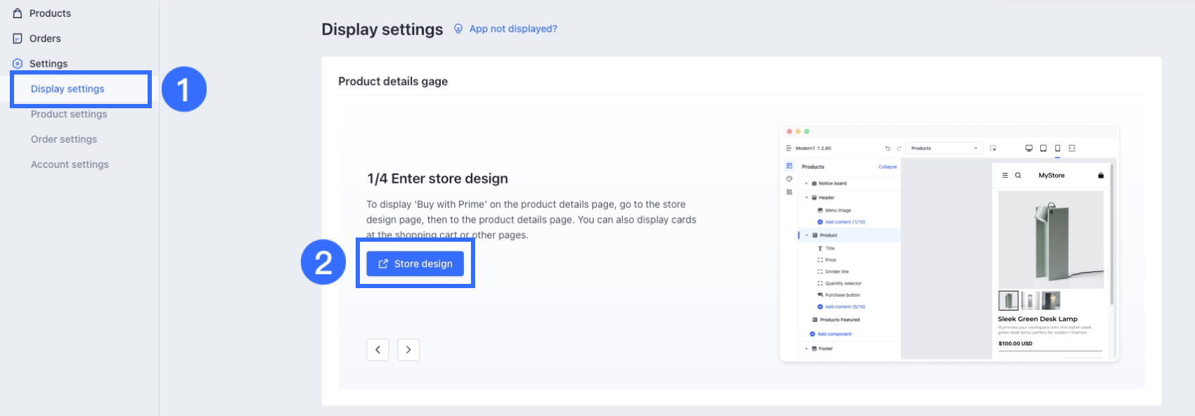Screen dimensions: 1195x416
Task: Expand the Footer section in preview
Action: 806,349
